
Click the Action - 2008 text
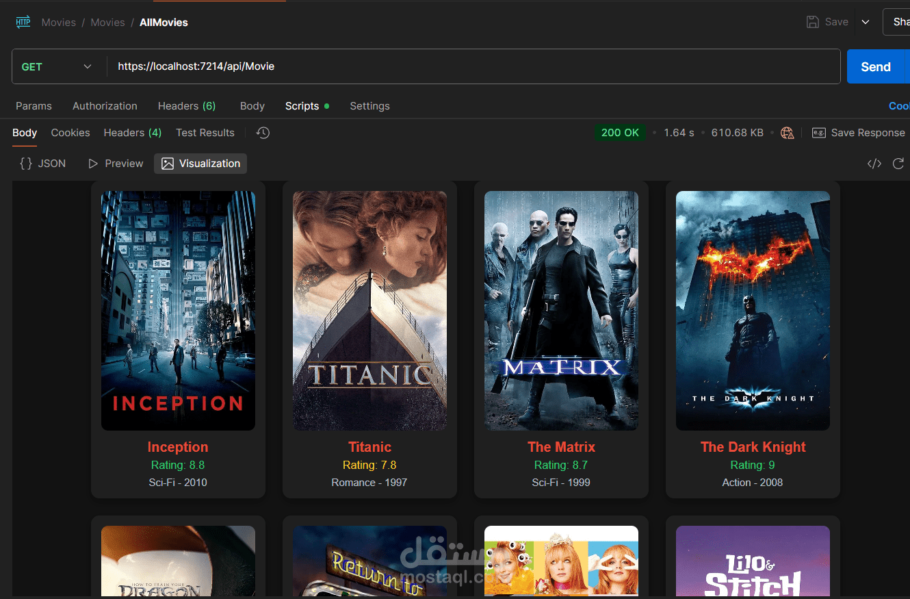point(753,483)
